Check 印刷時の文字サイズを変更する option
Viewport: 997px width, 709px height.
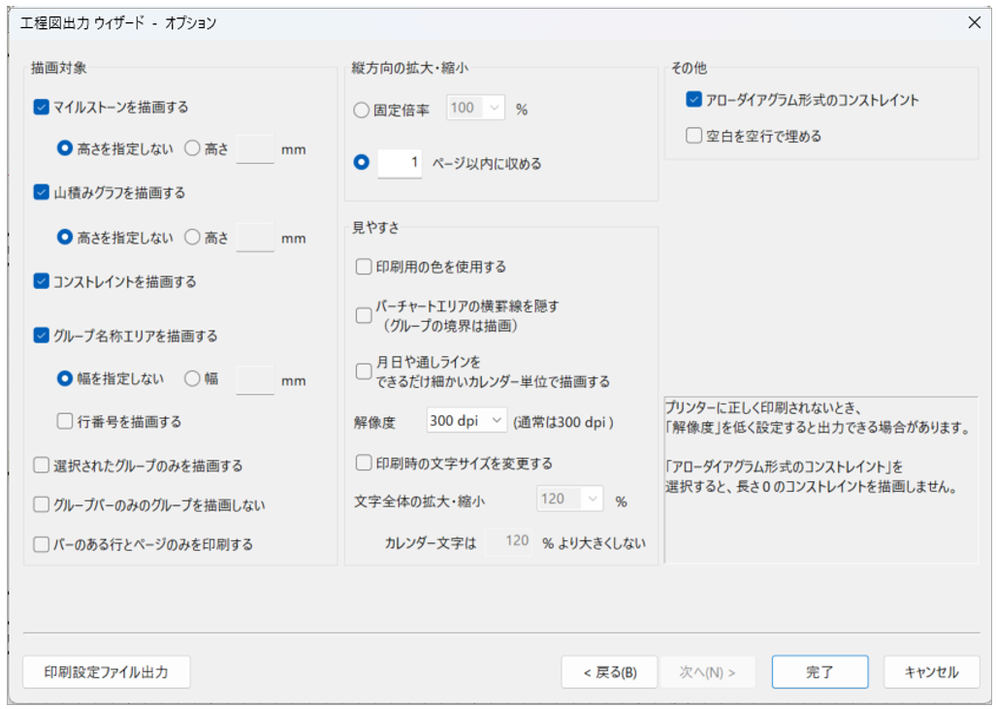coord(365,464)
